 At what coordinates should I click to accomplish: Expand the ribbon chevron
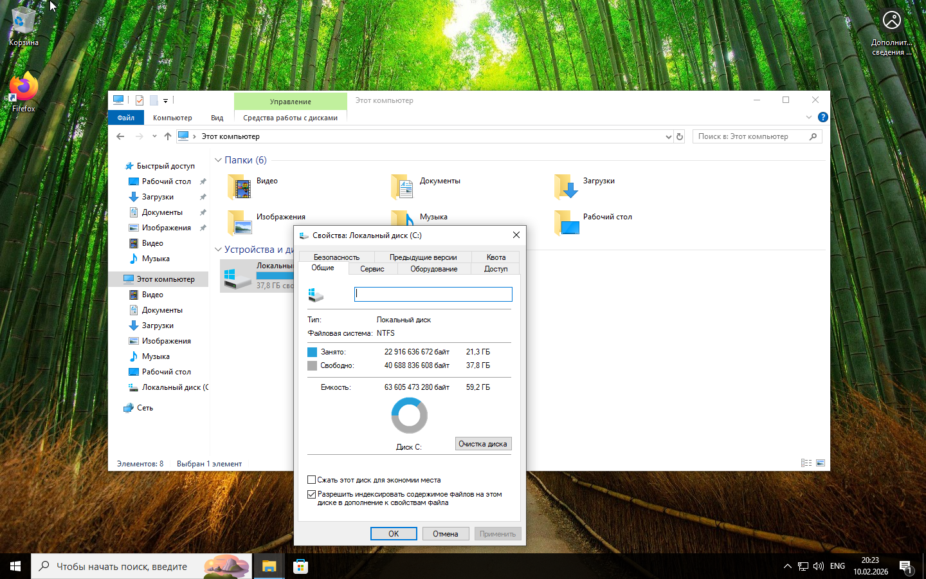[808, 117]
